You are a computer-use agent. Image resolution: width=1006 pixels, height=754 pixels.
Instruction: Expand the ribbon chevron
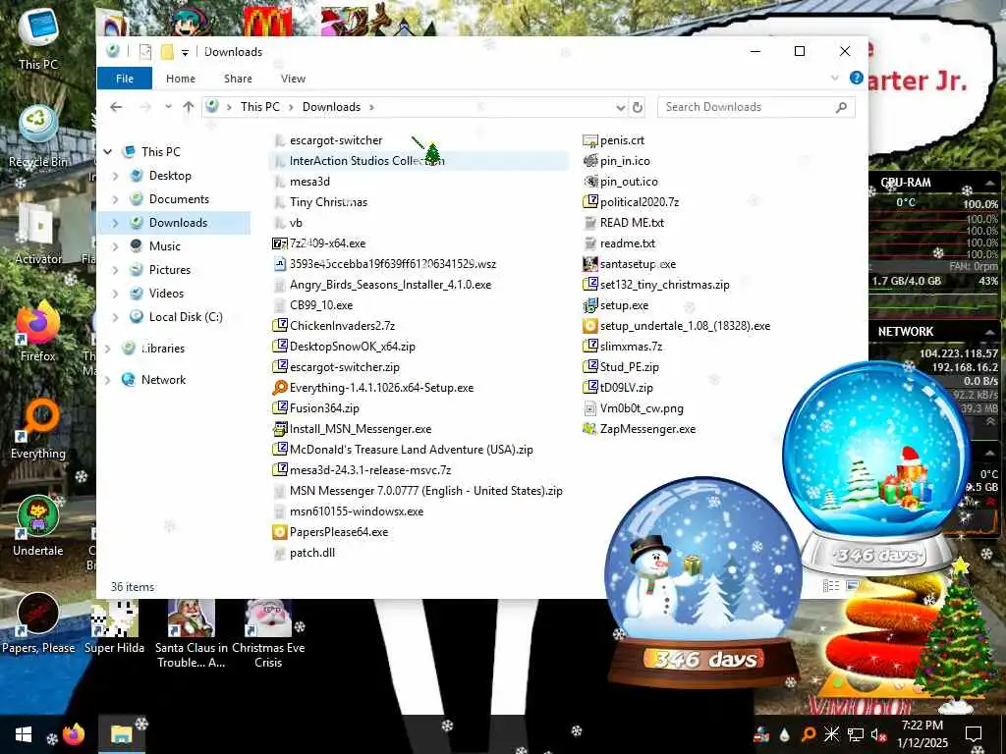coord(835,78)
